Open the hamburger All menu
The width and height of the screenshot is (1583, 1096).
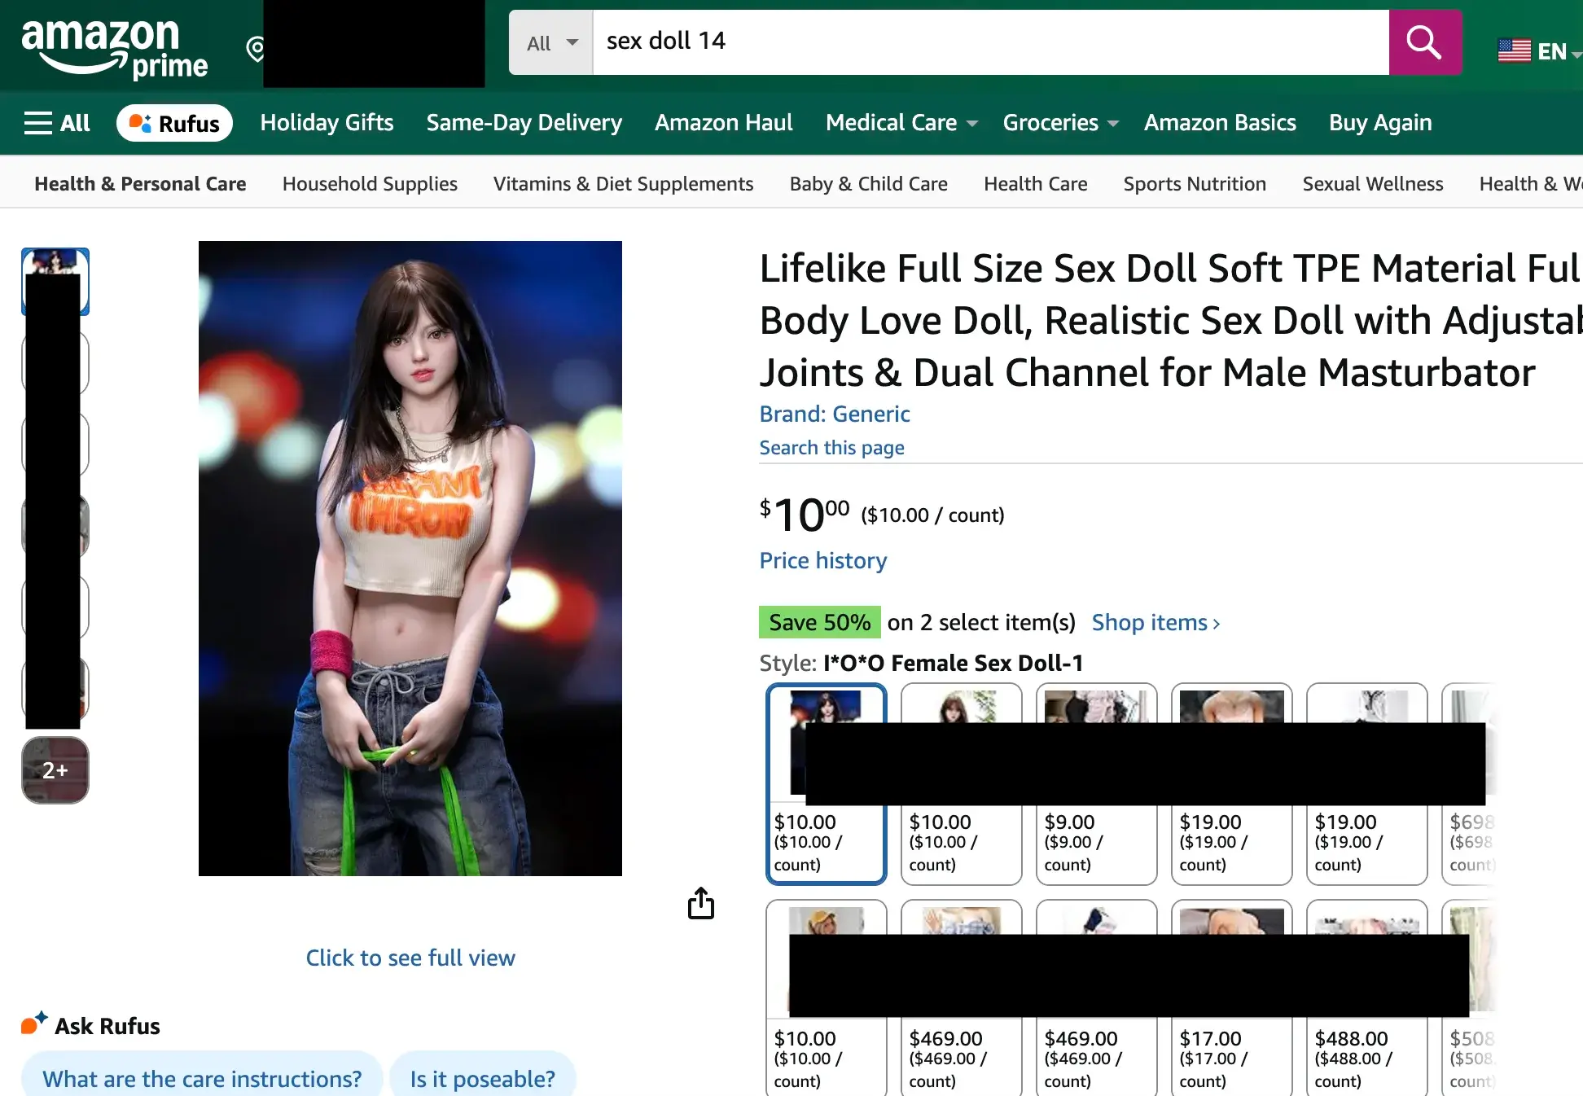coord(56,123)
